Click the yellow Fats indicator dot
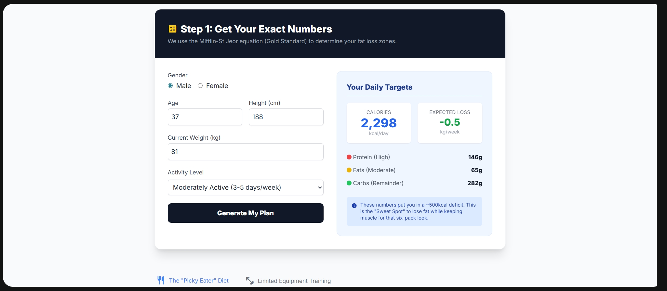Screen dimensions: 667x291 click(x=349, y=170)
